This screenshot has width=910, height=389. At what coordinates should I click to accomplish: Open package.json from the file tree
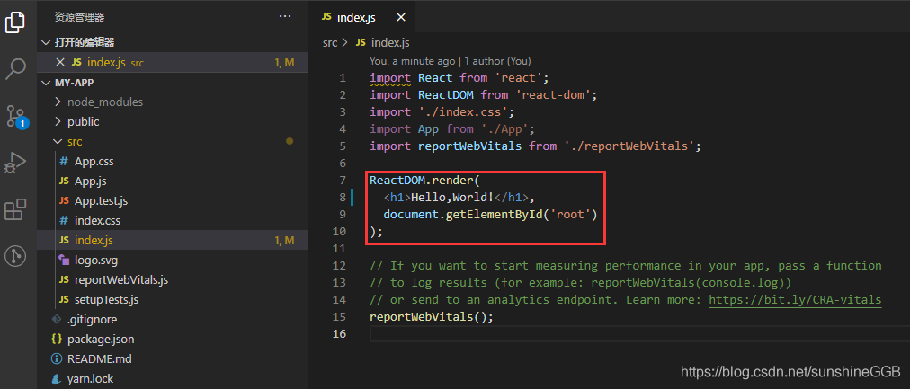point(100,339)
